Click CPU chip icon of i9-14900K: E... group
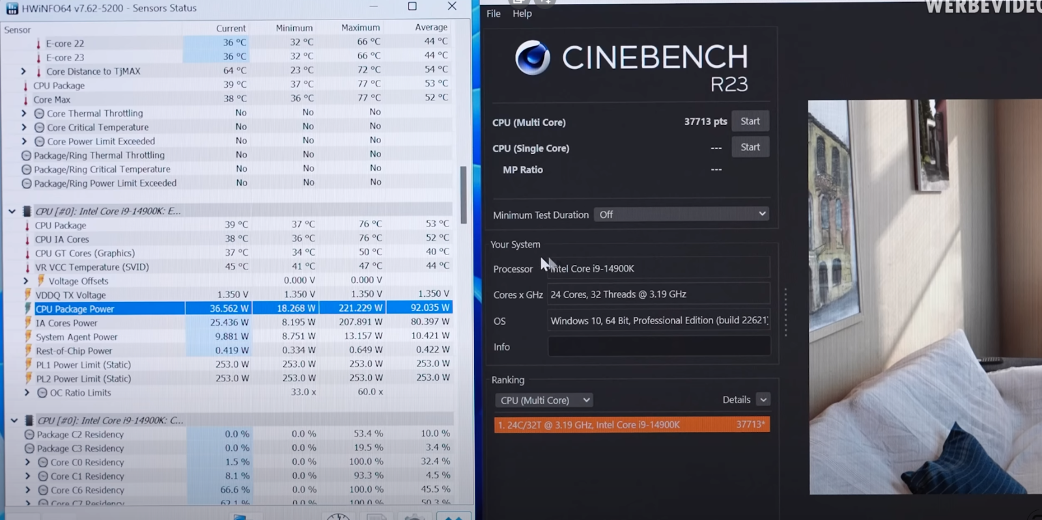 coord(27,211)
